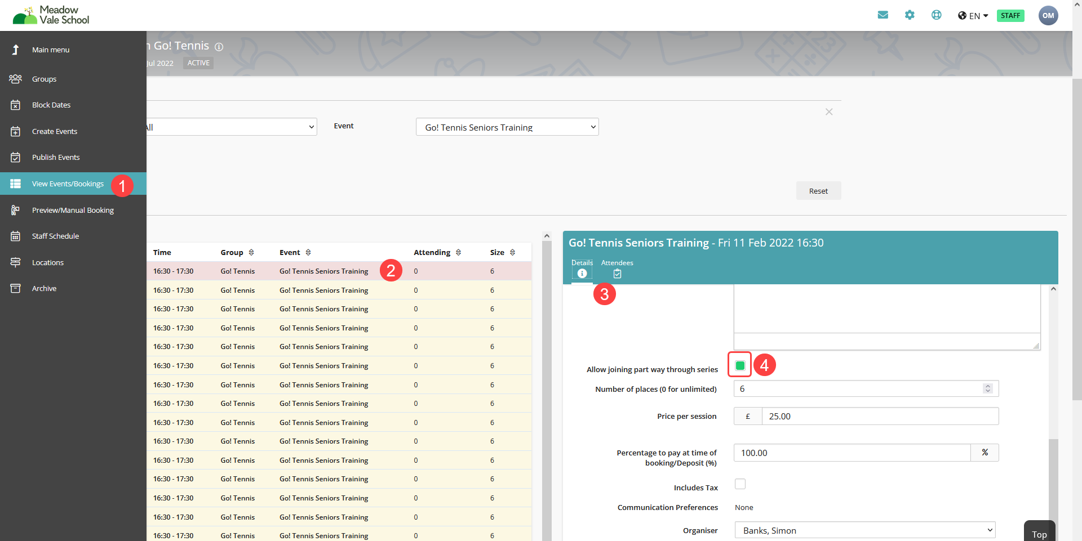Image resolution: width=1082 pixels, height=541 pixels.
Task: Open settings gear icon in top bar
Action: 910,15
